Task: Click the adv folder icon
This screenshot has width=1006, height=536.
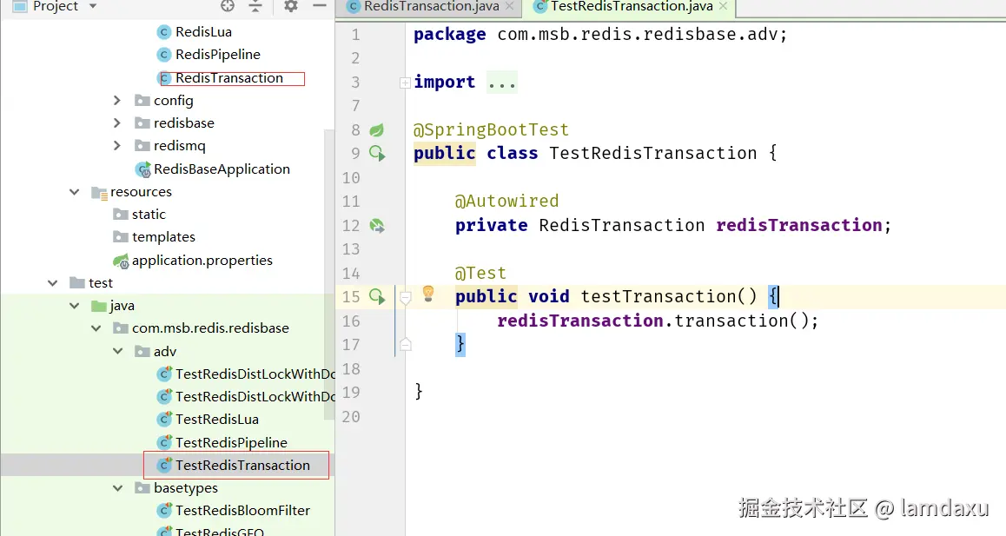Action: point(142,351)
